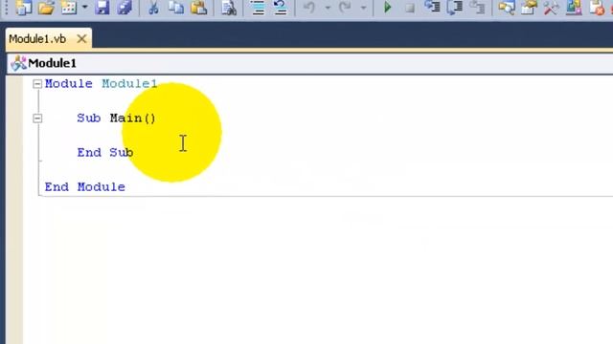Click the 'Module Module1' code line

tap(101, 84)
